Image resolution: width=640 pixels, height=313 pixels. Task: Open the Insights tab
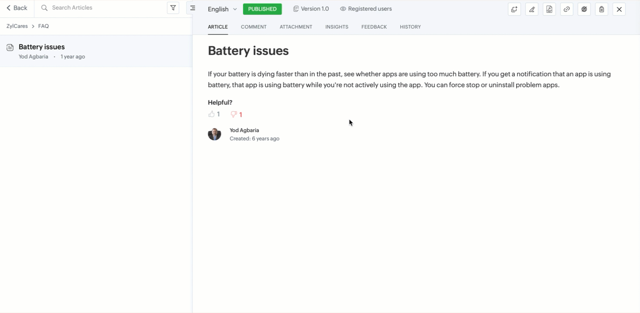(x=337, y=27)
